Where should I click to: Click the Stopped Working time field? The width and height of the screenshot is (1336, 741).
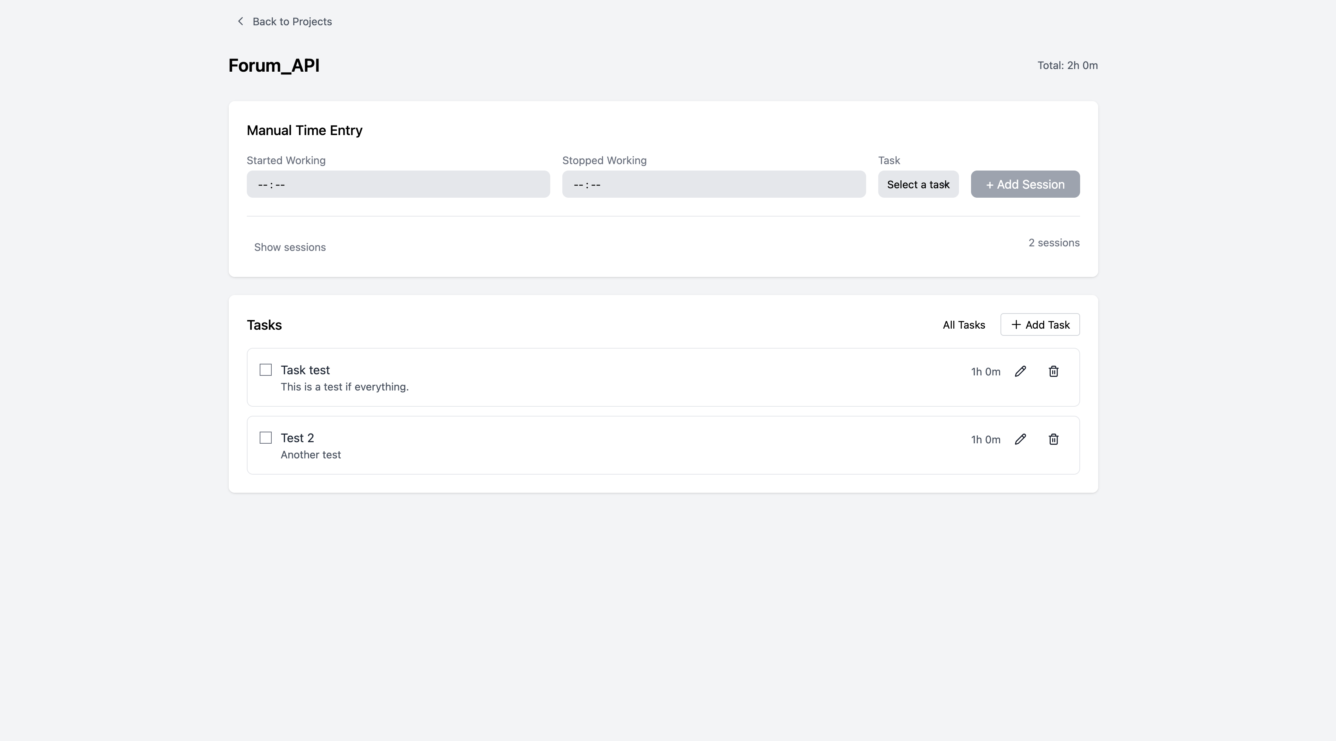click(x=714, y=184)
